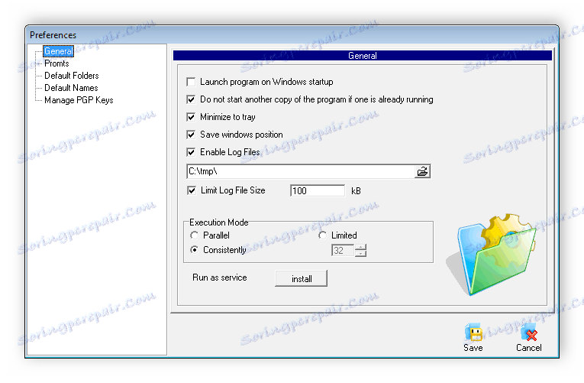584x383 pixels.
Task: Select General in preferences tree
Action: tap(59, 51)
